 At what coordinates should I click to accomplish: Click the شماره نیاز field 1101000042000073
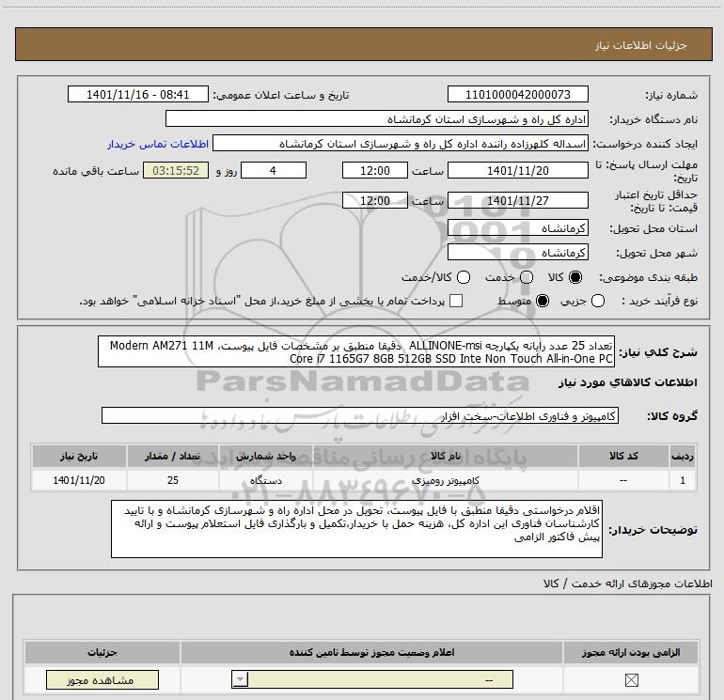pyautogui.click(x=517, y=94)
